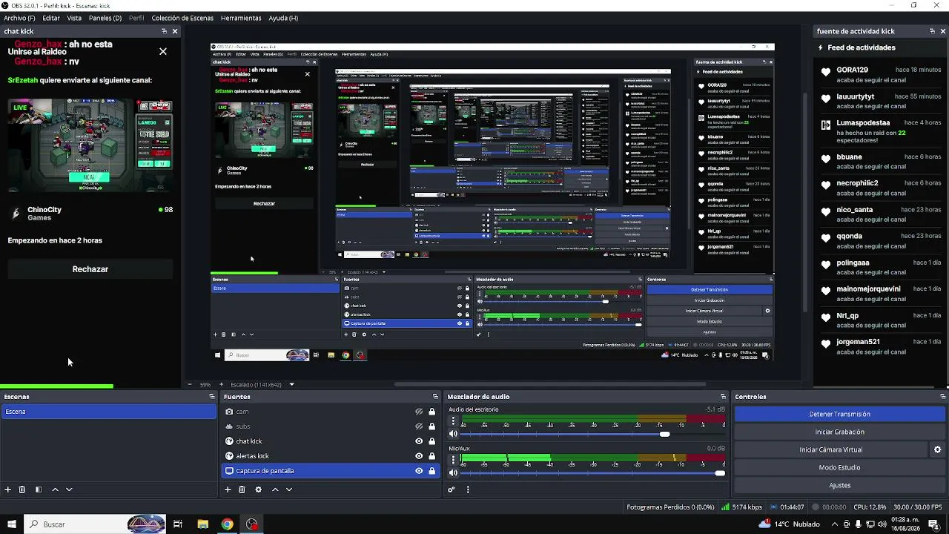The width and height of the screenshot is (949, 534).
Task: Open ChinoCity stream thumbnail in chat
Action: click(x=90, y=145)
